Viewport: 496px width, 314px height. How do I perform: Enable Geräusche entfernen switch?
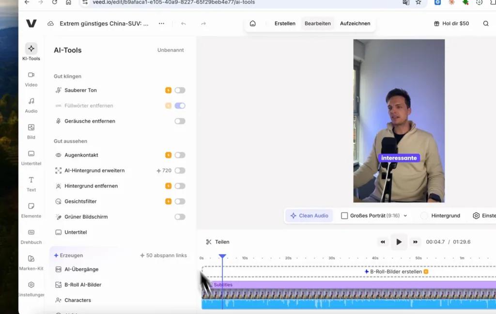[x=180, y=121]
